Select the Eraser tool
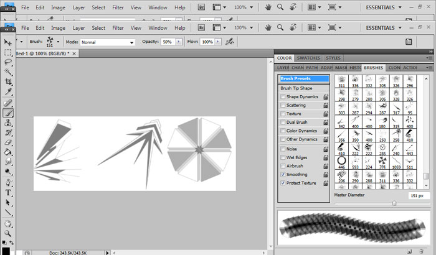 (x=8, y=142)
